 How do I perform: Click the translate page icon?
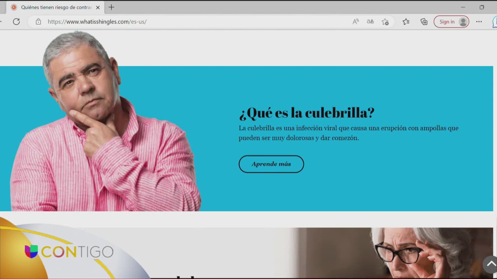[x=370, y=22]
